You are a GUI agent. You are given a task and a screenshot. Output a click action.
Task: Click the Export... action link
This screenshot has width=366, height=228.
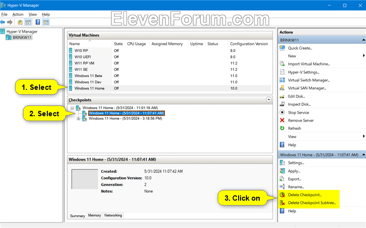(294, 179)
